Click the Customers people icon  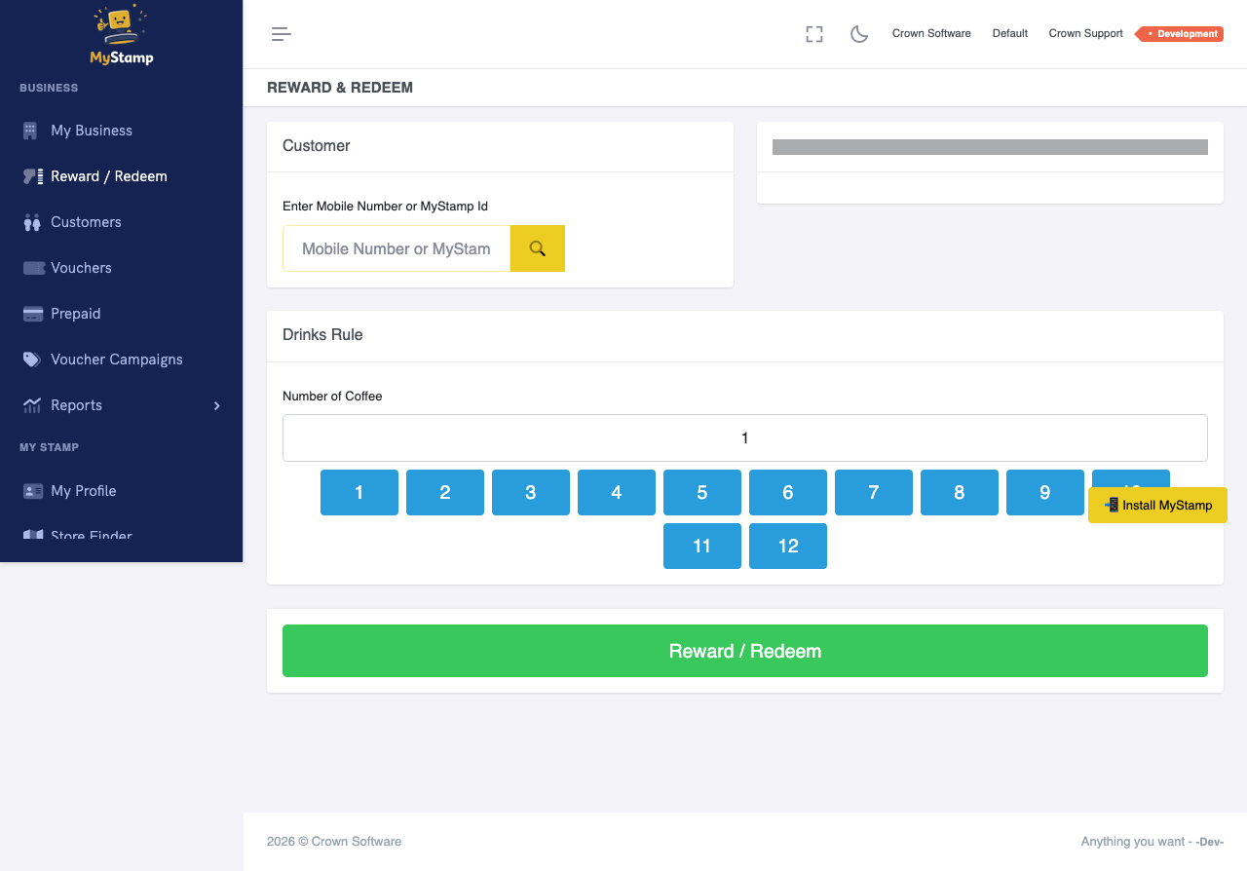tap(32, 222)
